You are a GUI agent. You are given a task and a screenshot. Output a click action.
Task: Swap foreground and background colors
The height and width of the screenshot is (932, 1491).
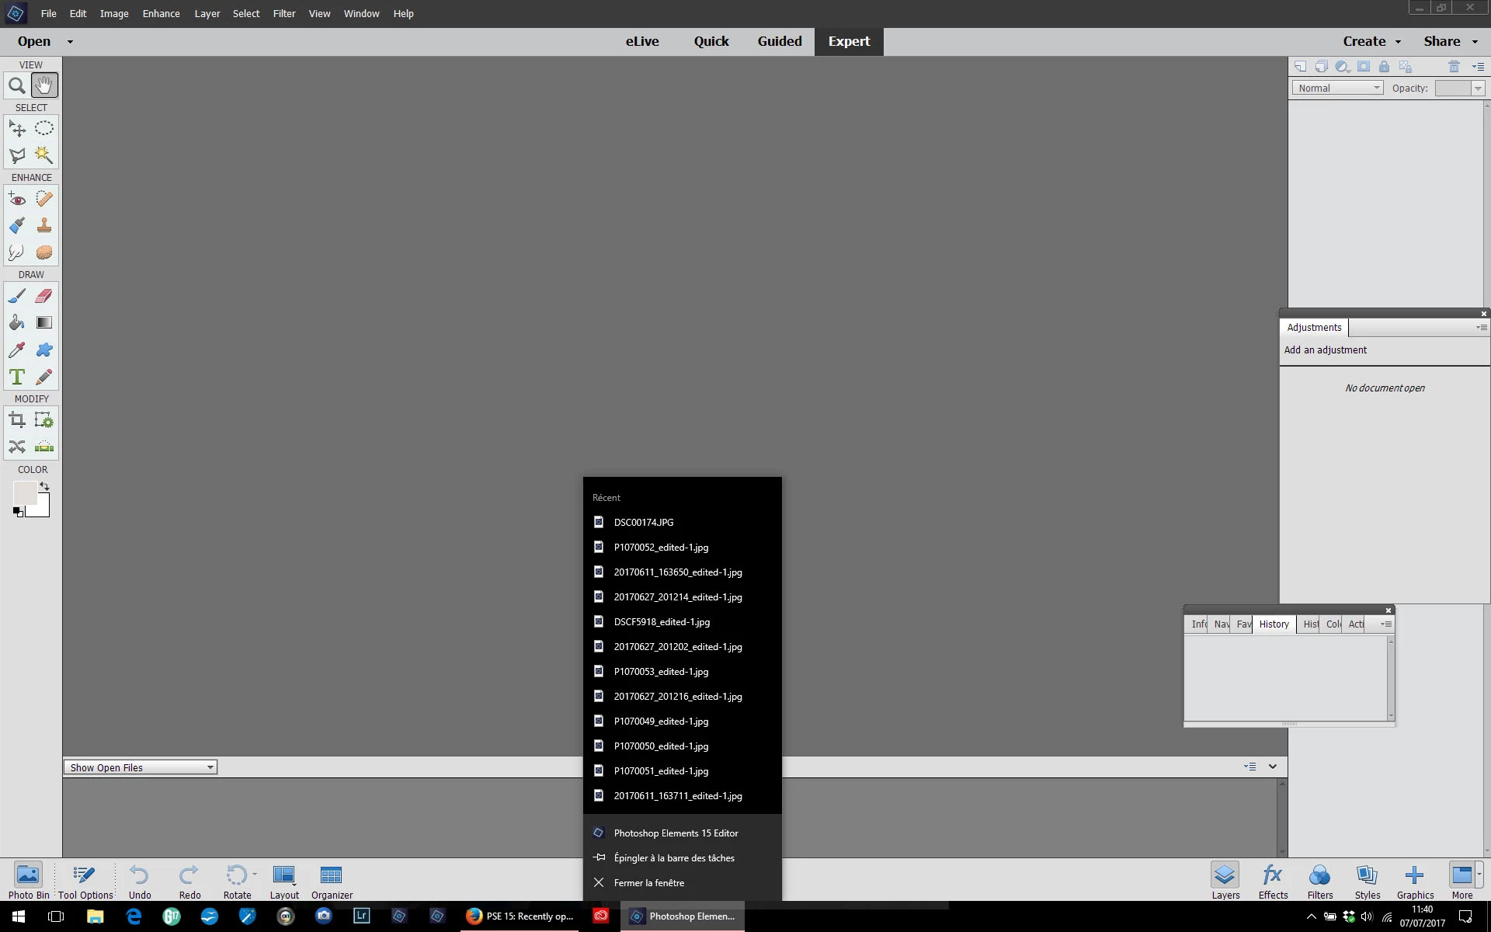tap(45, 486)
